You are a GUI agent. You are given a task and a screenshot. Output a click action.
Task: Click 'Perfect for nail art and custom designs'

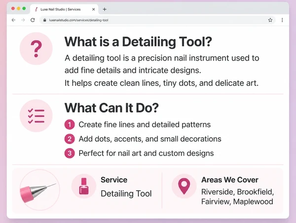pos(146,153)
